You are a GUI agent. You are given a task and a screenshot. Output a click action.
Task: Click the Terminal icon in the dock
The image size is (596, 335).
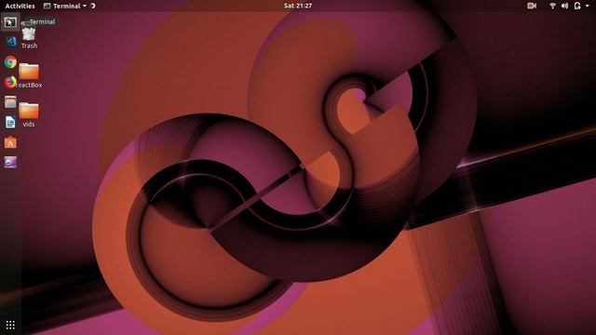click(x=10, y=22)
